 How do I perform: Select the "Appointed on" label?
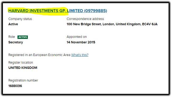pyautogui.click(x=77, y=37)
